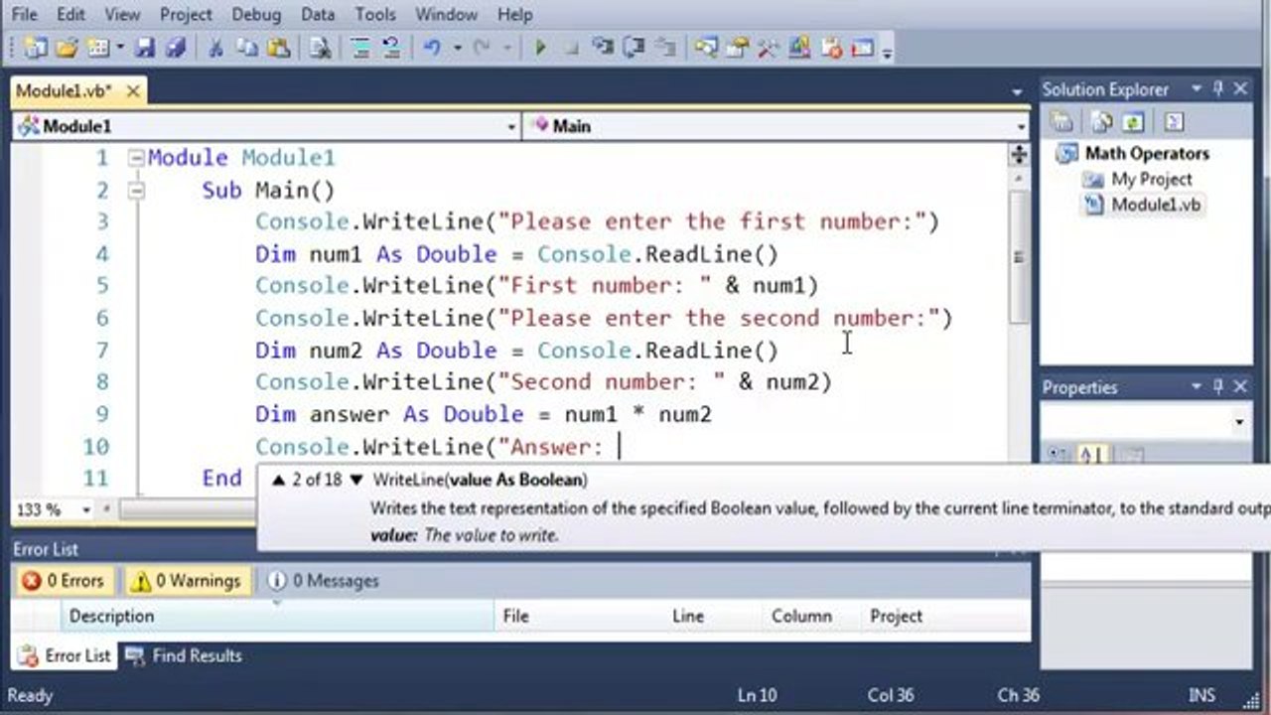Toggle the 0 Messages filter
Screen dimensions: 1271x715
324,581
